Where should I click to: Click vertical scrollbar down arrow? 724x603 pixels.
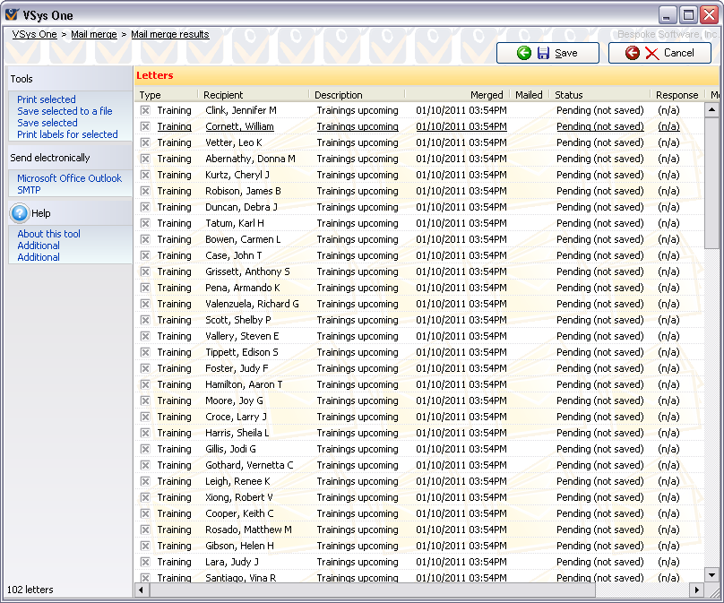click(711, 575)
